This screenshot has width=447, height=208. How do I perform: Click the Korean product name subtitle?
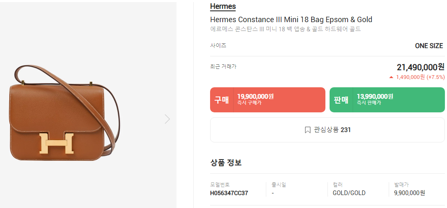point(285,29)
